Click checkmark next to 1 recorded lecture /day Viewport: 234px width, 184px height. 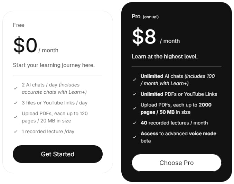tap(16, 131)
